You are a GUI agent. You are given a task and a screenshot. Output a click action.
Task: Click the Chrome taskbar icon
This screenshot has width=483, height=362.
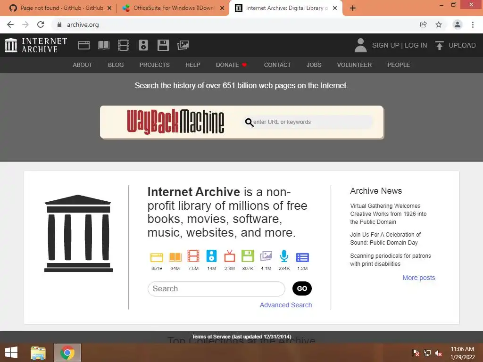67,353
